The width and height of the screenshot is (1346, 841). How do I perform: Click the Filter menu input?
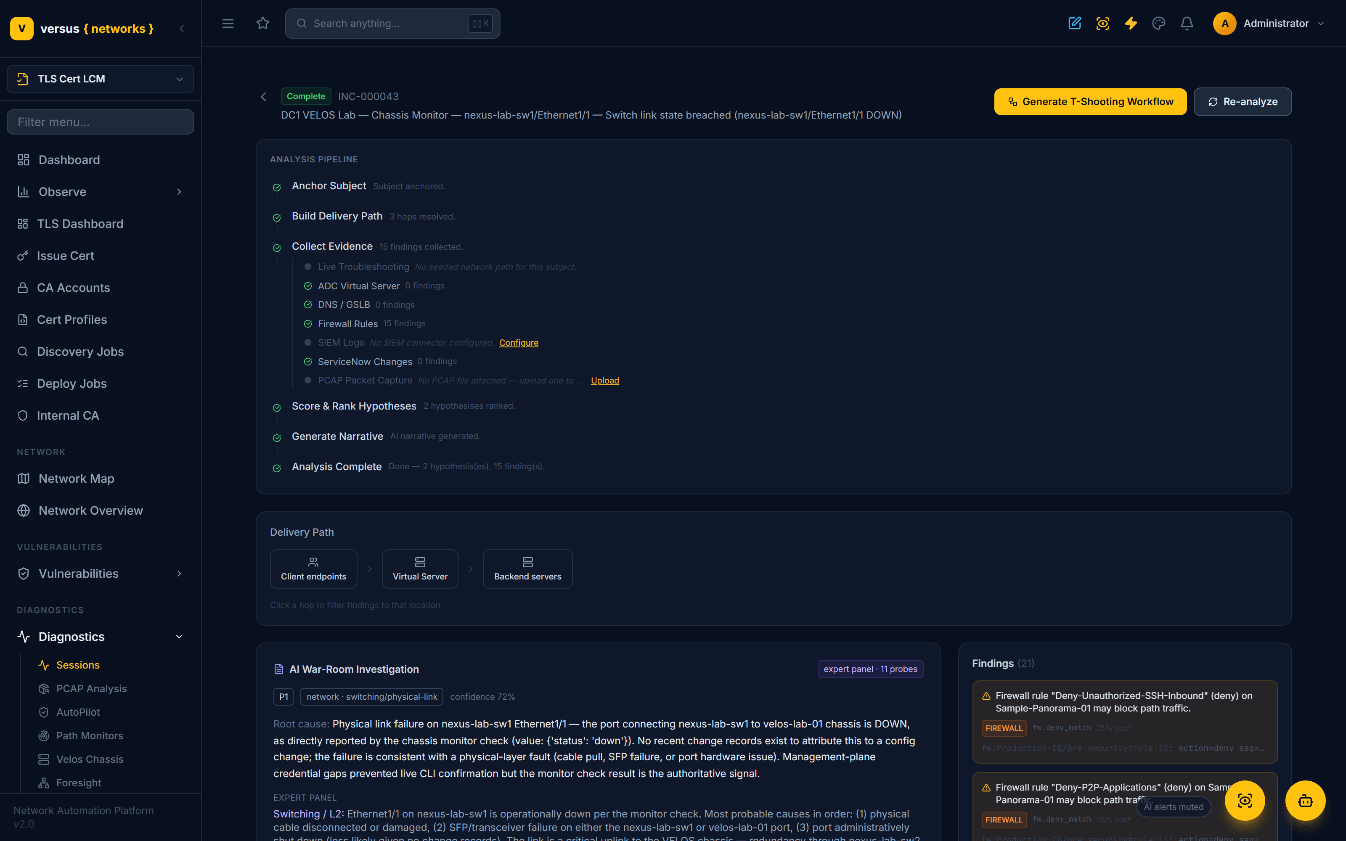[x=100, y=122]
